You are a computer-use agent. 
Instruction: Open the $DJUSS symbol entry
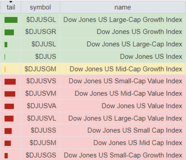pos(43,130)
